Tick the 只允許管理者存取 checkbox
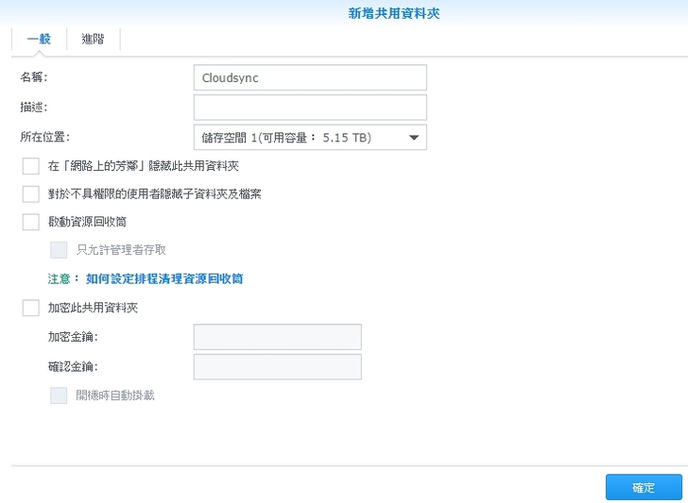This screenshot has height=503, width=688. pos(59,250)
